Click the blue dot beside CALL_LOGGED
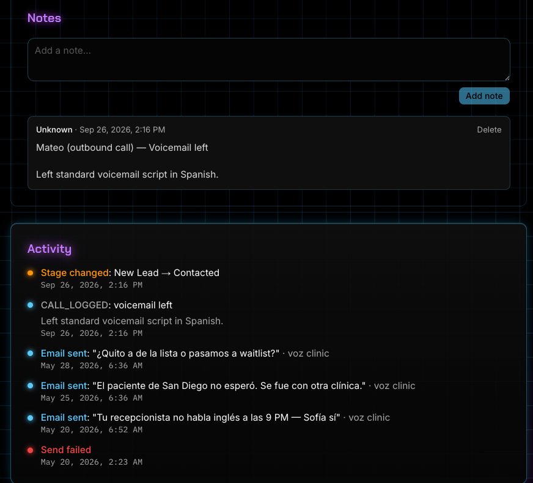 pyautogui.click(x=30, y=305)
